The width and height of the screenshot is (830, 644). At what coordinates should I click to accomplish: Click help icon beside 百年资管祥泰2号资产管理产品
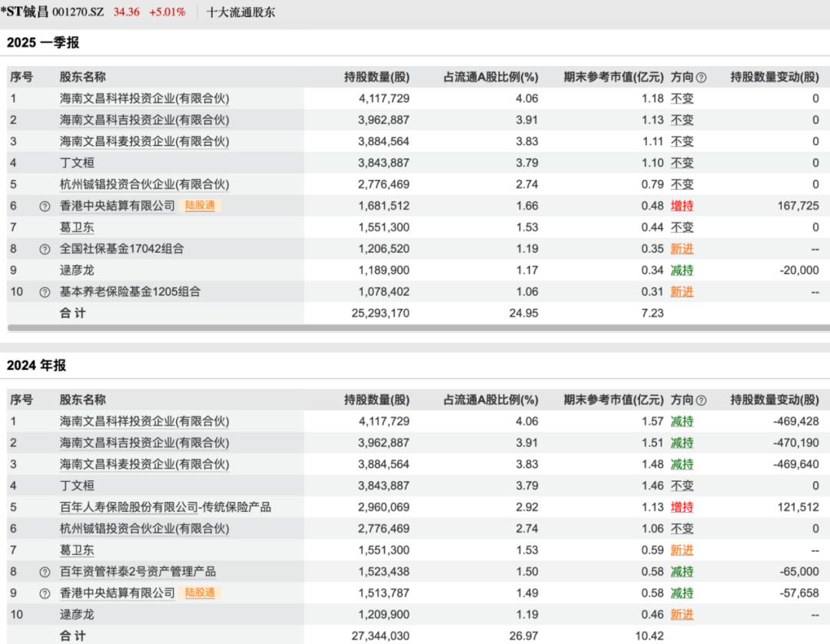point(45,572)
